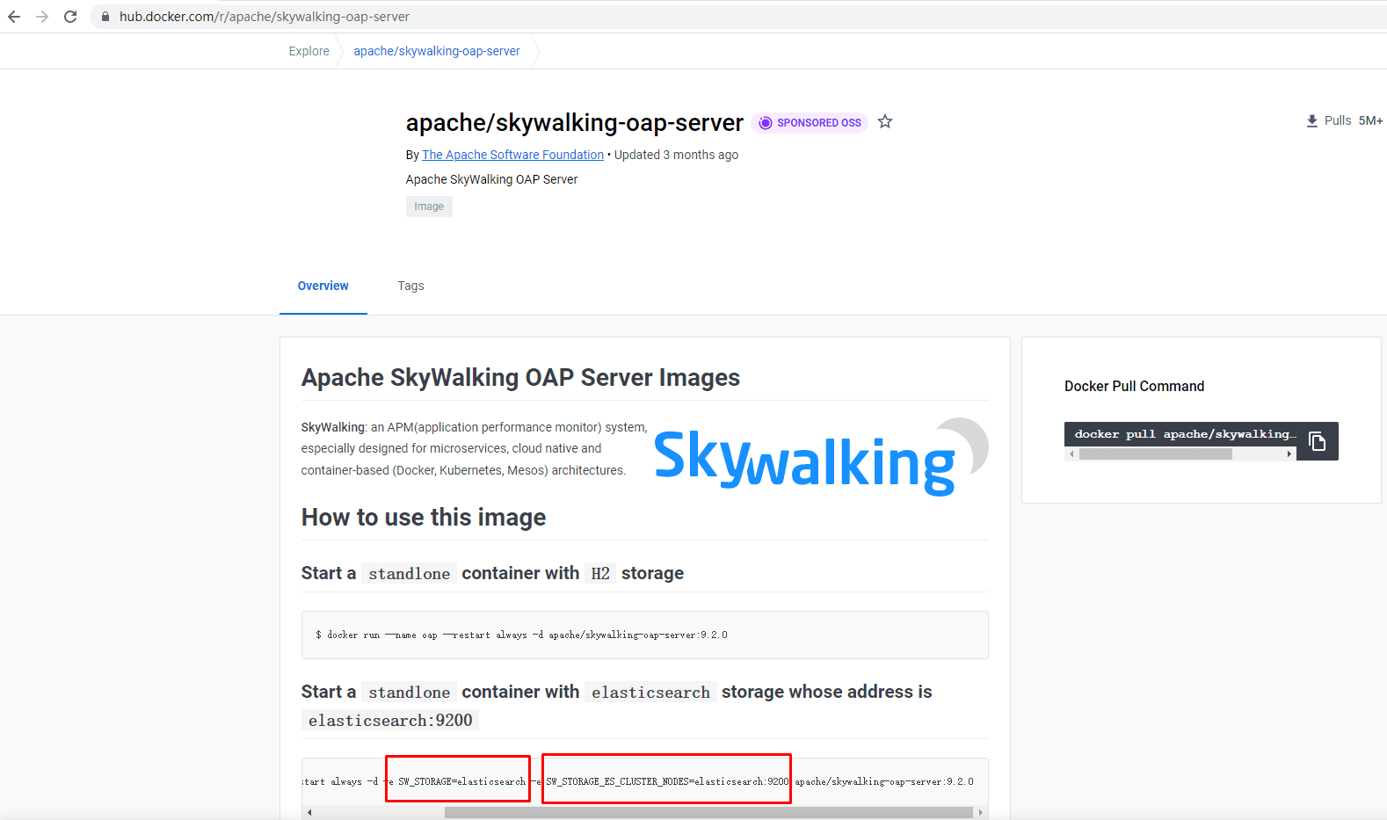
Task: Click the docker pull command scrollbar thumb
Action: coord(1155,454)
